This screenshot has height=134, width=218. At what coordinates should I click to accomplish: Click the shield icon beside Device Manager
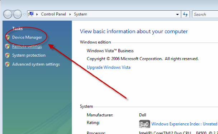8,37
